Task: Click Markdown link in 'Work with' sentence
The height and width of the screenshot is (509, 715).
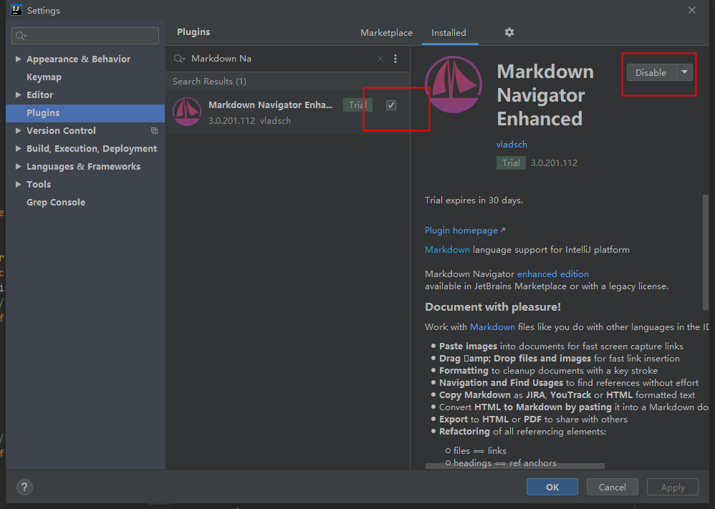Action: [x=492, y=327]
